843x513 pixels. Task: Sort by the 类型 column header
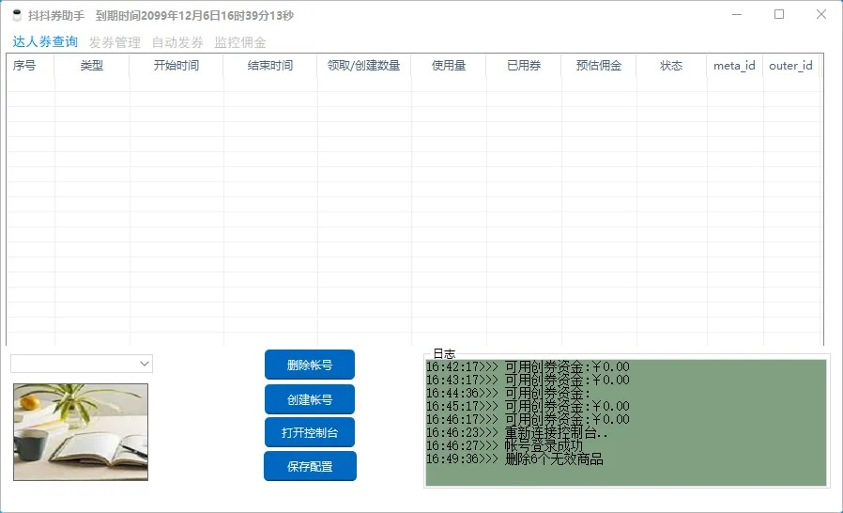coord(92,66)
